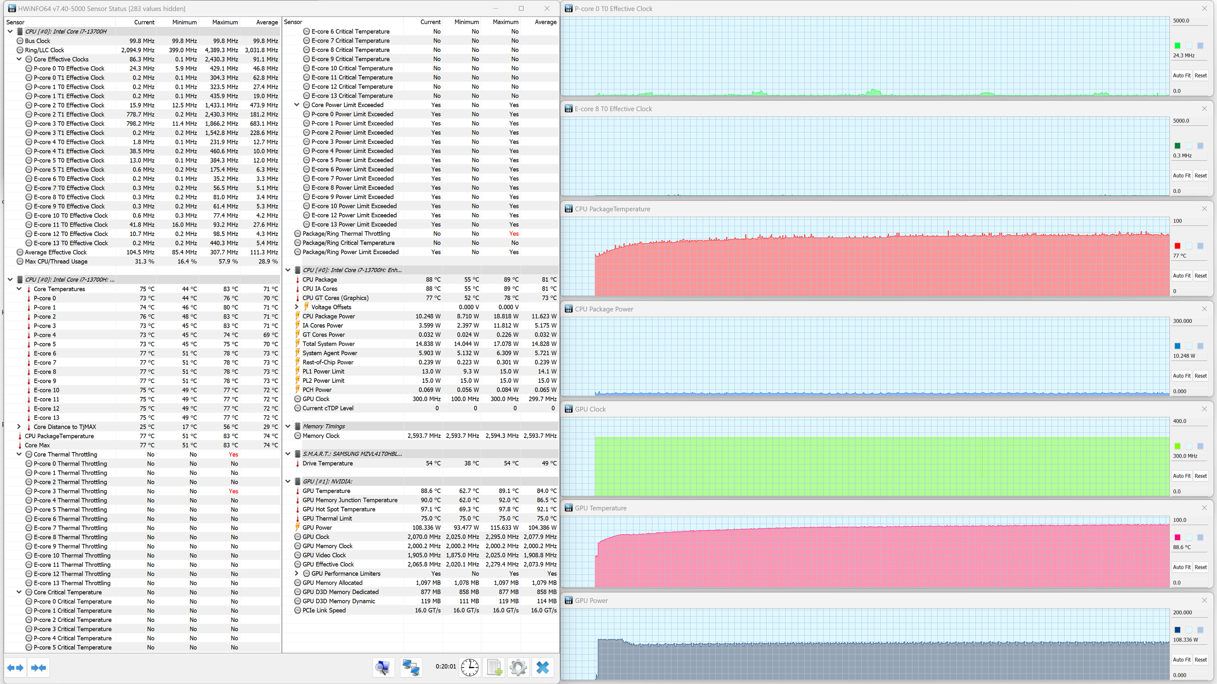Expand the GPU Performance Limiters row
Screen dimensions: 1217x684
(x=297, y=574)
